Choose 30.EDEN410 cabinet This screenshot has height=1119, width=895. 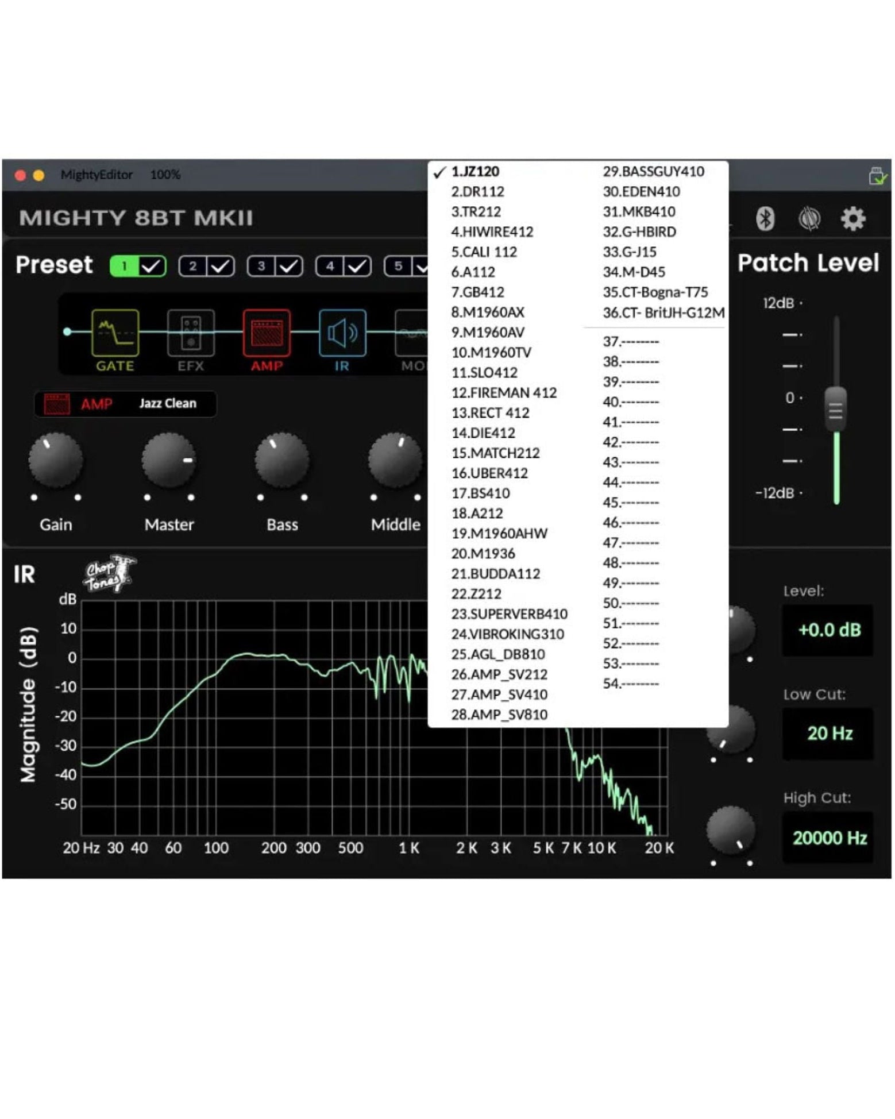(x=641, y=192)
